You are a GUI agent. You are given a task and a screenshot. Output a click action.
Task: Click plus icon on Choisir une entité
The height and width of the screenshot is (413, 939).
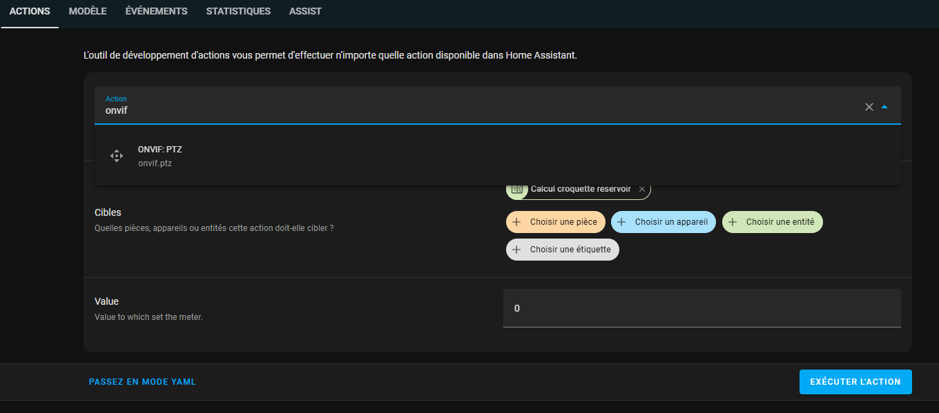click(732, 222)
